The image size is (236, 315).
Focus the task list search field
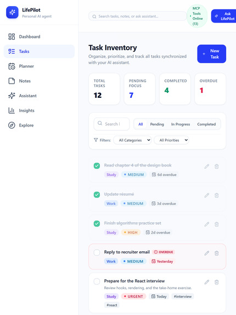pyautogui.click(x=111, y=124)
